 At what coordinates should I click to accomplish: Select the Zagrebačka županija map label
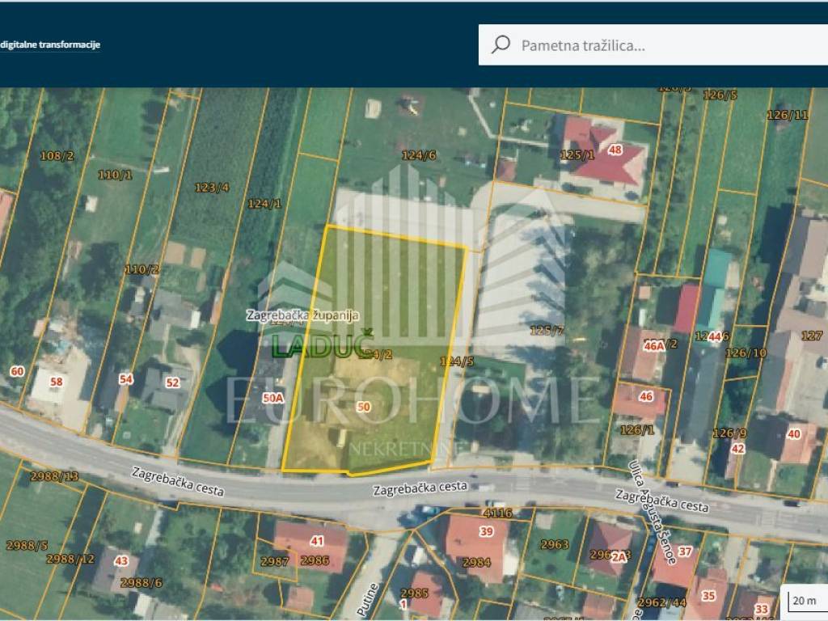pos(303,316)
